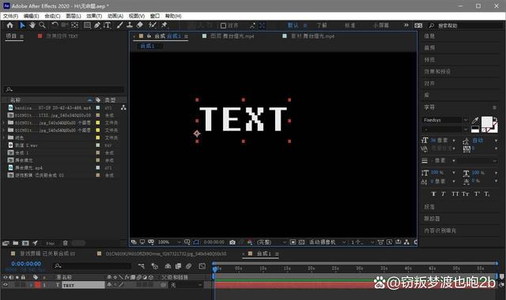Open the parent 无 dropdown for TEXT layer
The width and height of the screenshot is (506, 300).
[187, 285]
